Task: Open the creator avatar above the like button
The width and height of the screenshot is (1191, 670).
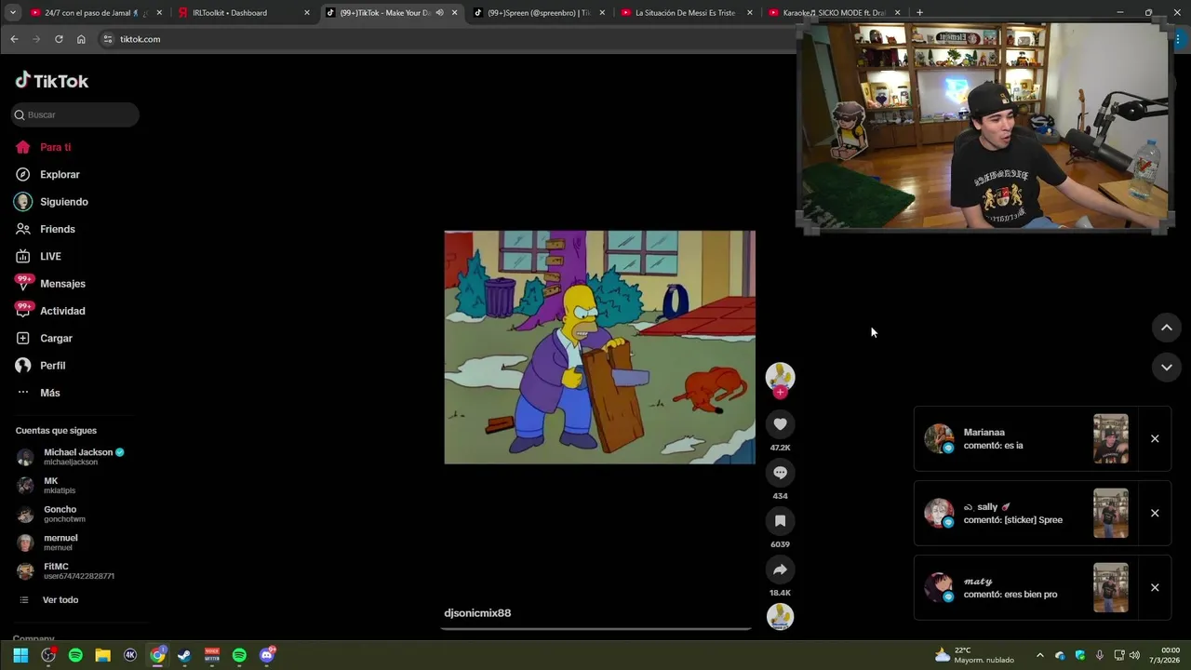Action: coord(780,375)
